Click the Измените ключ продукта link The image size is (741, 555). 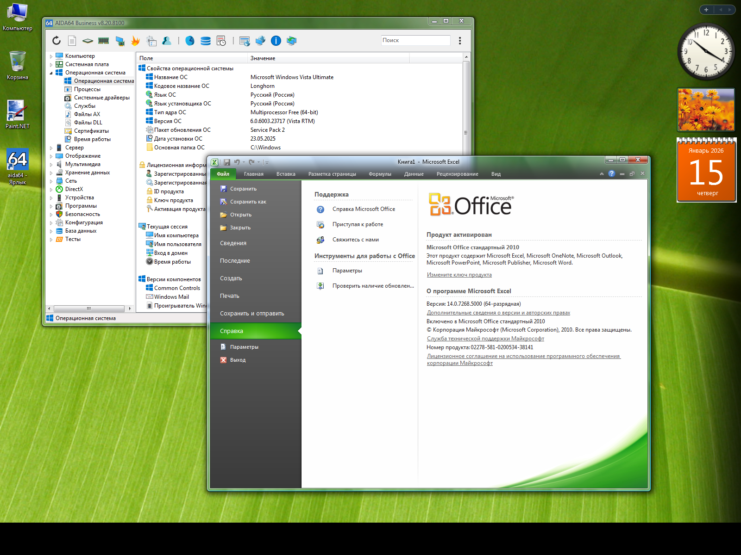pos(459,275)
